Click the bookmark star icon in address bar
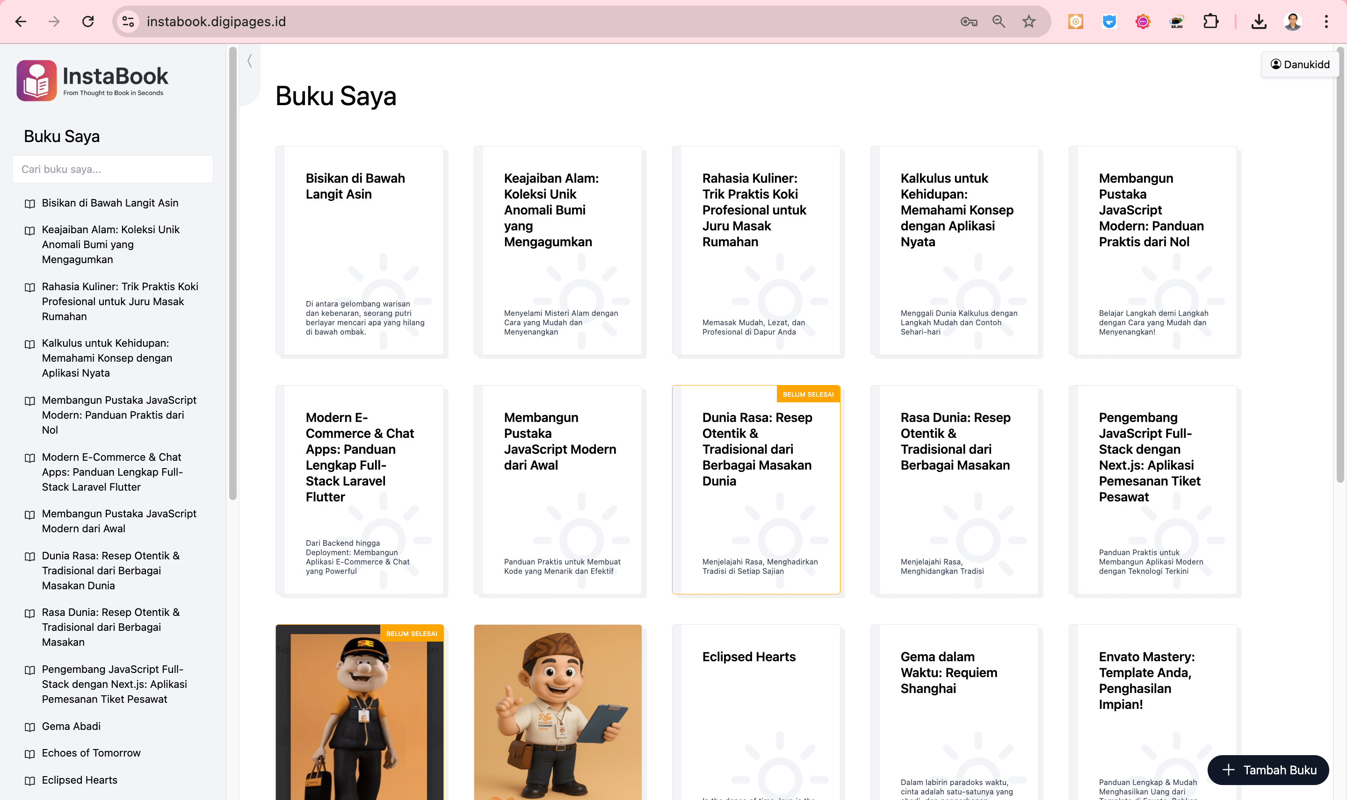 [1028, 21]
